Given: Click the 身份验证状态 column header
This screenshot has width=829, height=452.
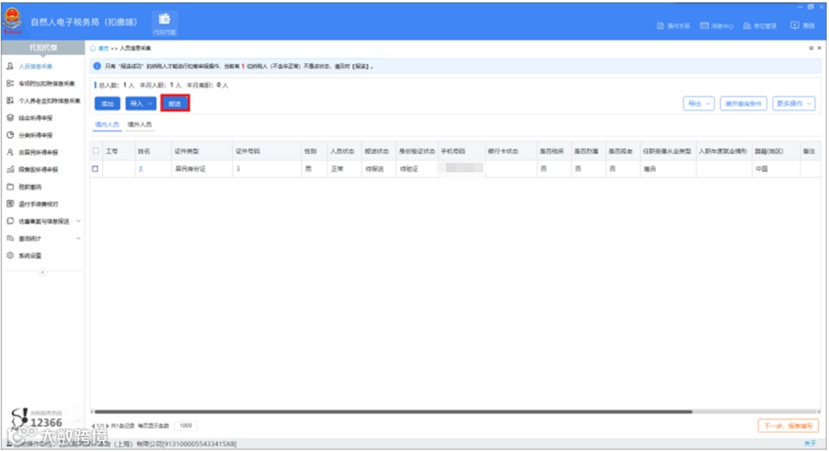Looking at the screenshot, I should click(417, 151).
